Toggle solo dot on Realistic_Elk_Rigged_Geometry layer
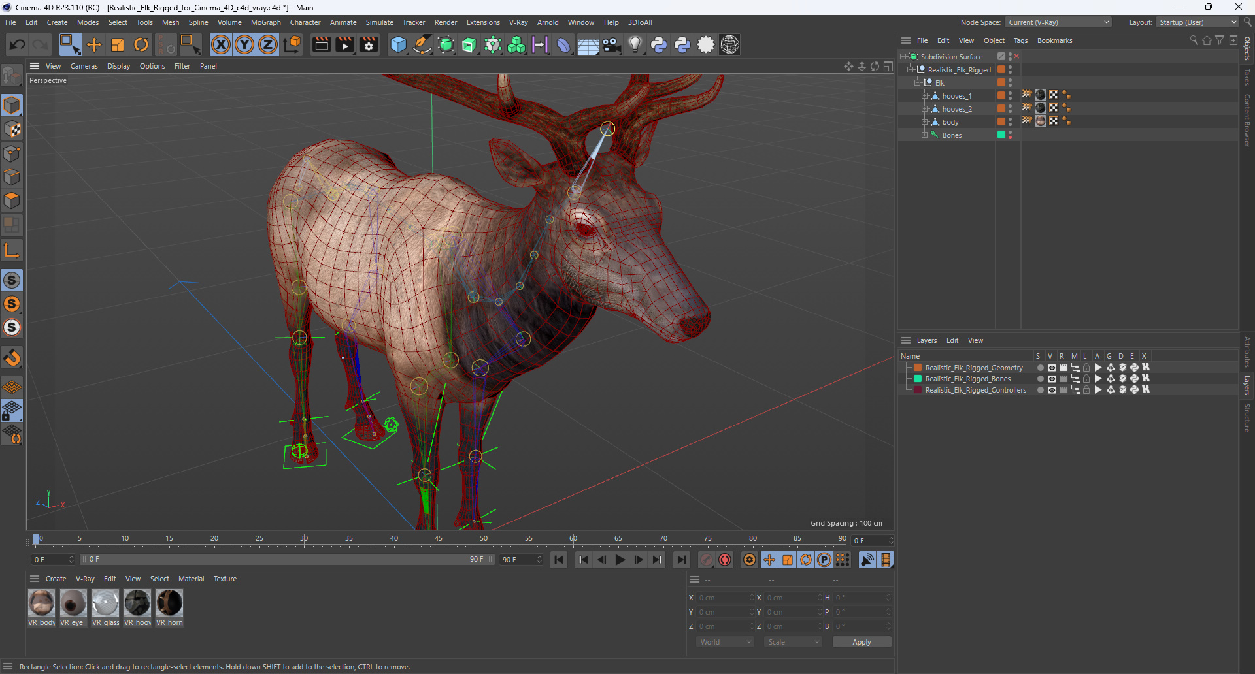The width and height of the screenshot is (1255, 674). pyautogui.click(x=1040, y=368)
